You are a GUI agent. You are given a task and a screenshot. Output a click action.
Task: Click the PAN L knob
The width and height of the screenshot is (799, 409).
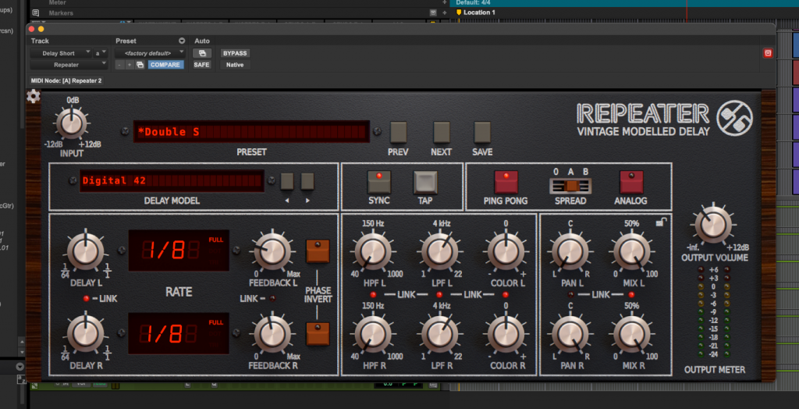pos(570,252)
